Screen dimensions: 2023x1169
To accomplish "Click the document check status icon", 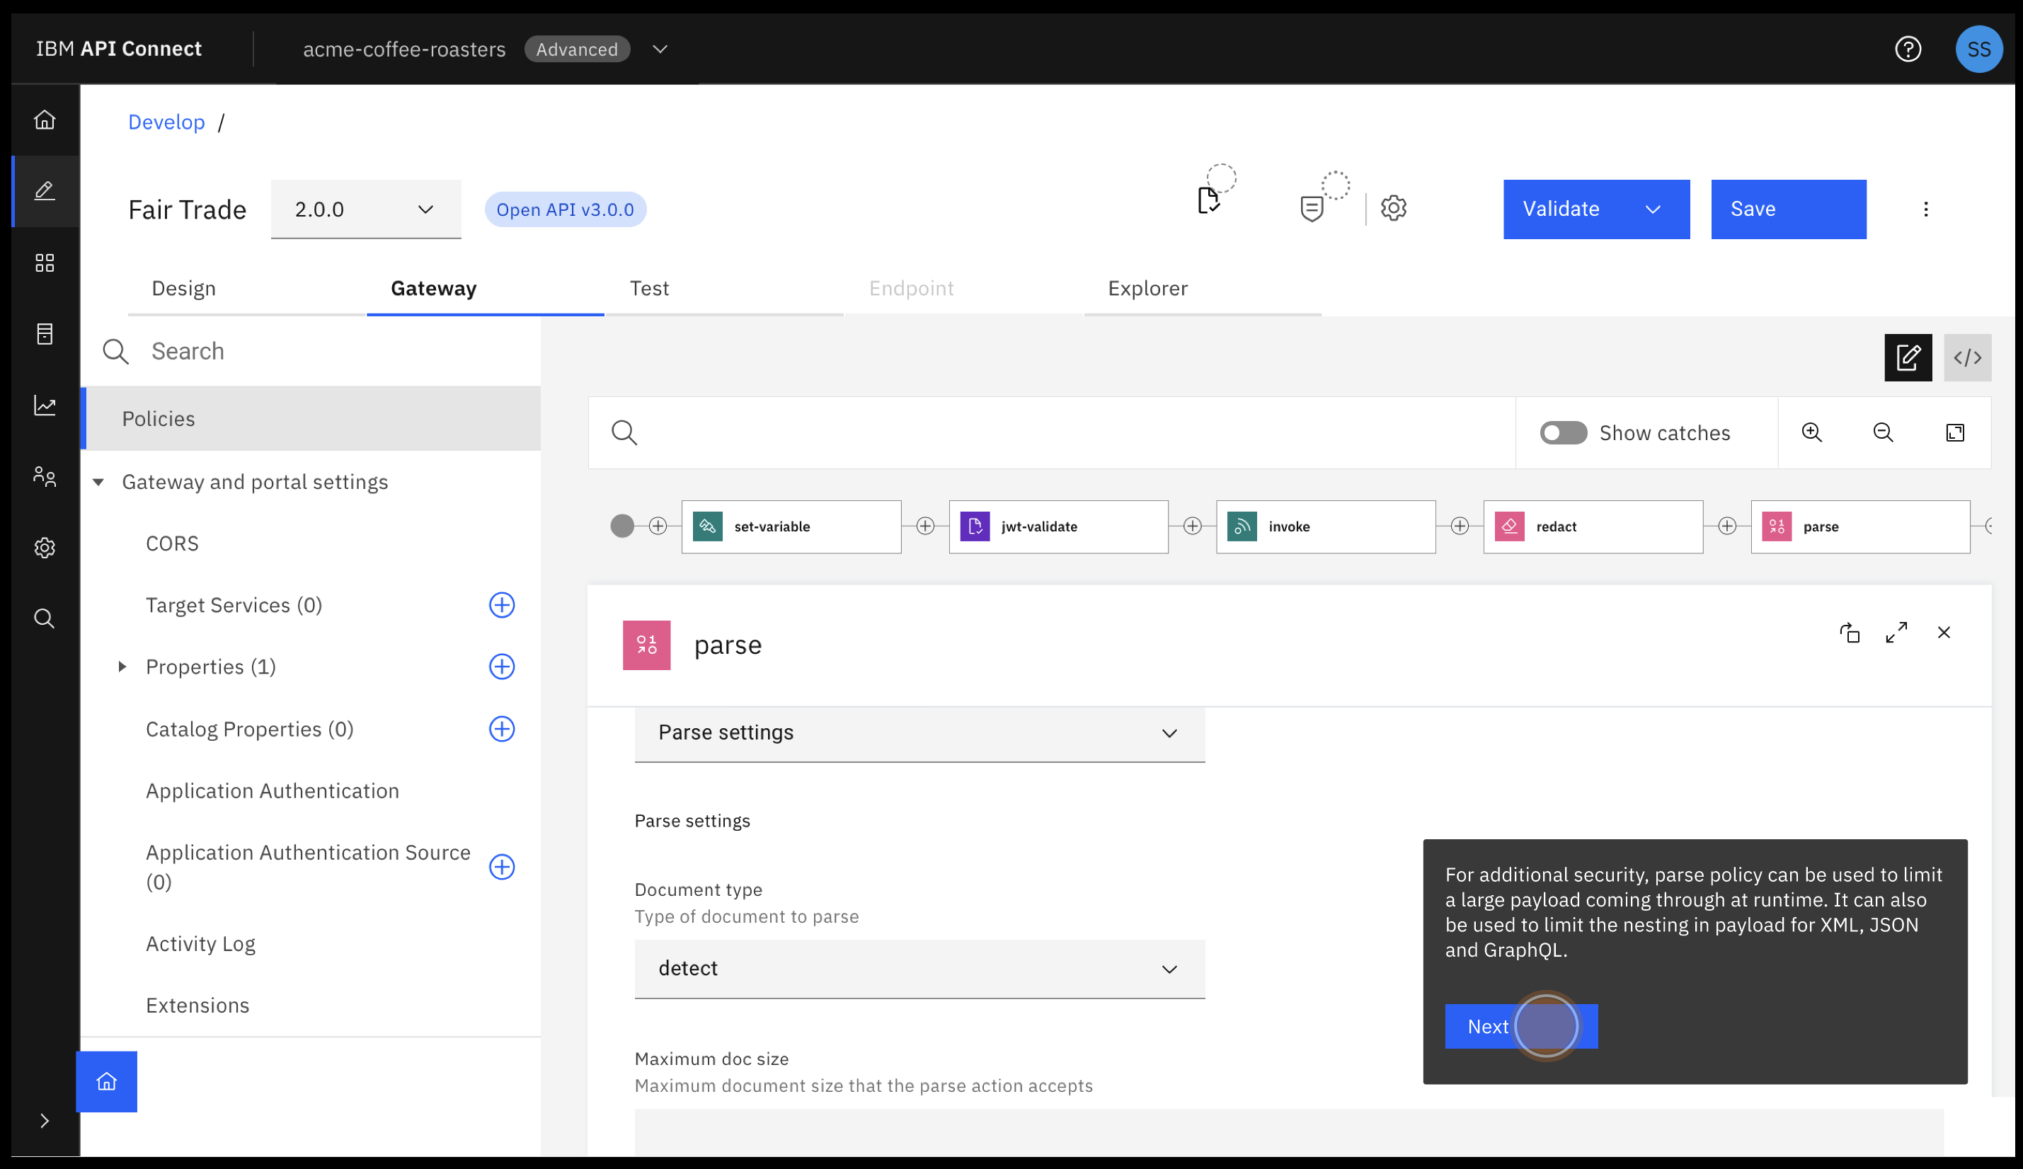I will click(x=1209, y=200).
